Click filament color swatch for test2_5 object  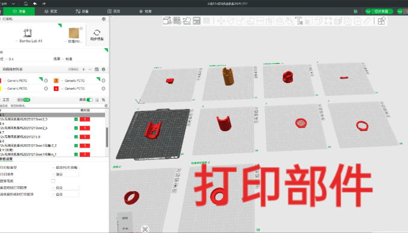pyautogui.click(x=85, y=119)
